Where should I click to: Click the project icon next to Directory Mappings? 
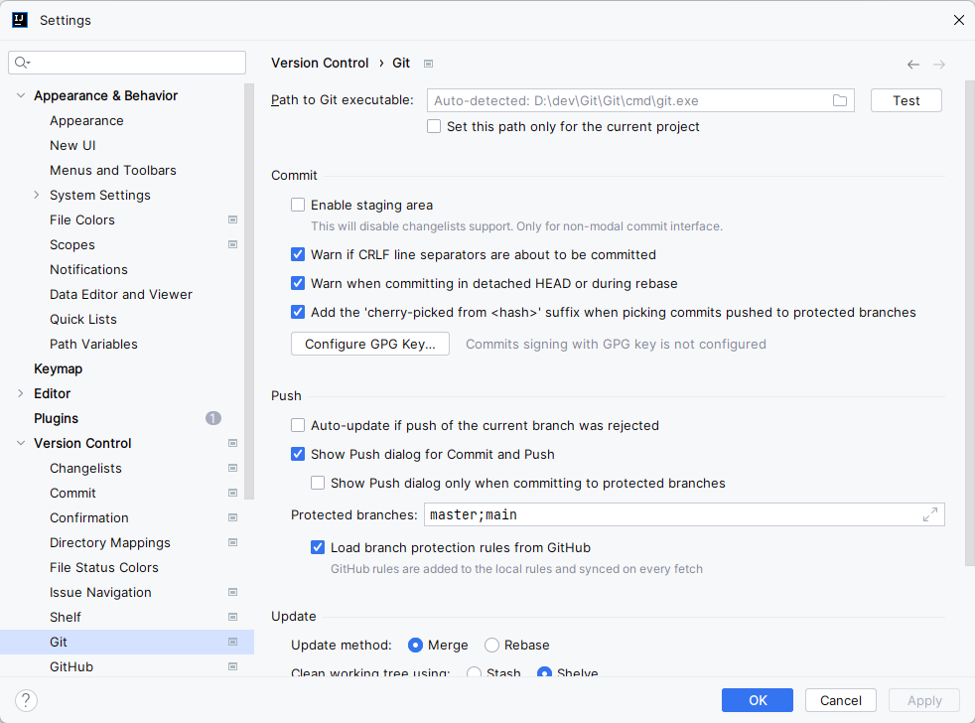pyautogui.click(x=232, y=542)
